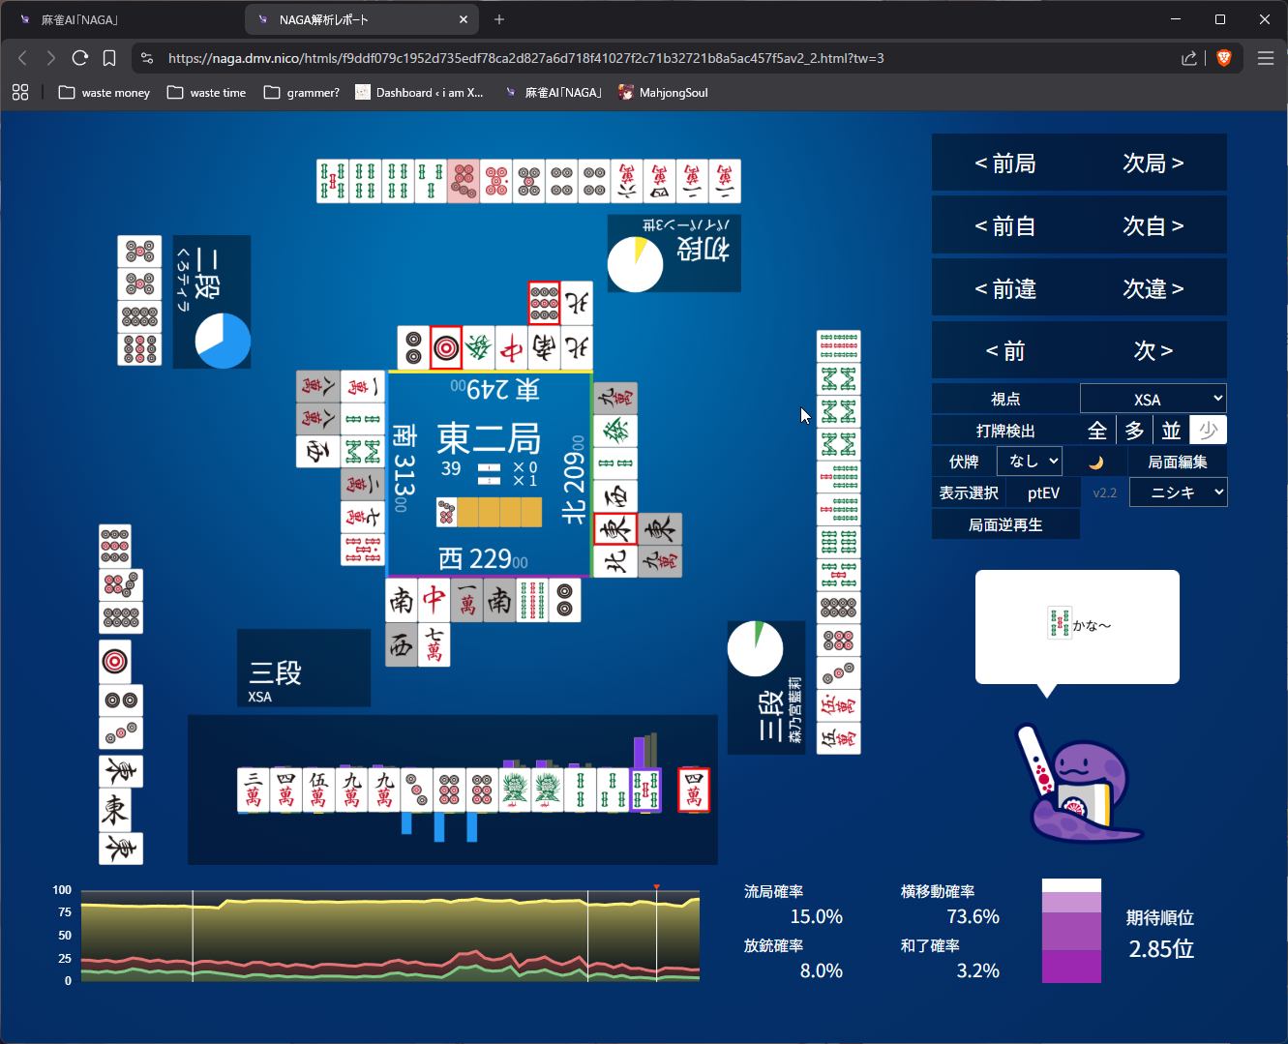The width and height of the screenshot is (1288, 1044).
Task: Reload the page with the refresh icon
Action: [80, 58]
